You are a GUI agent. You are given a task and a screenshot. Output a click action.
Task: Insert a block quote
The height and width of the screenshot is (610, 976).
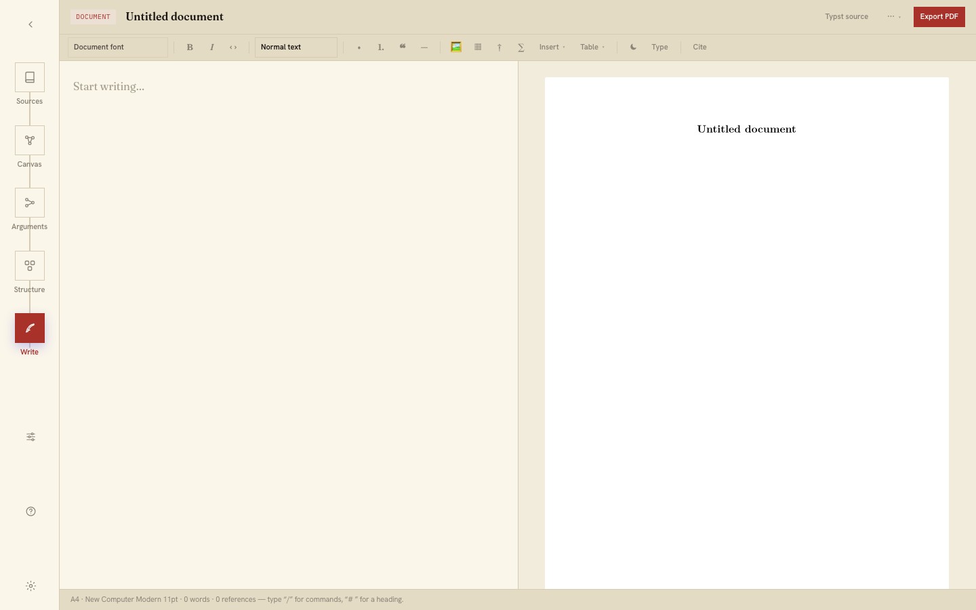[x=403, y=47]
